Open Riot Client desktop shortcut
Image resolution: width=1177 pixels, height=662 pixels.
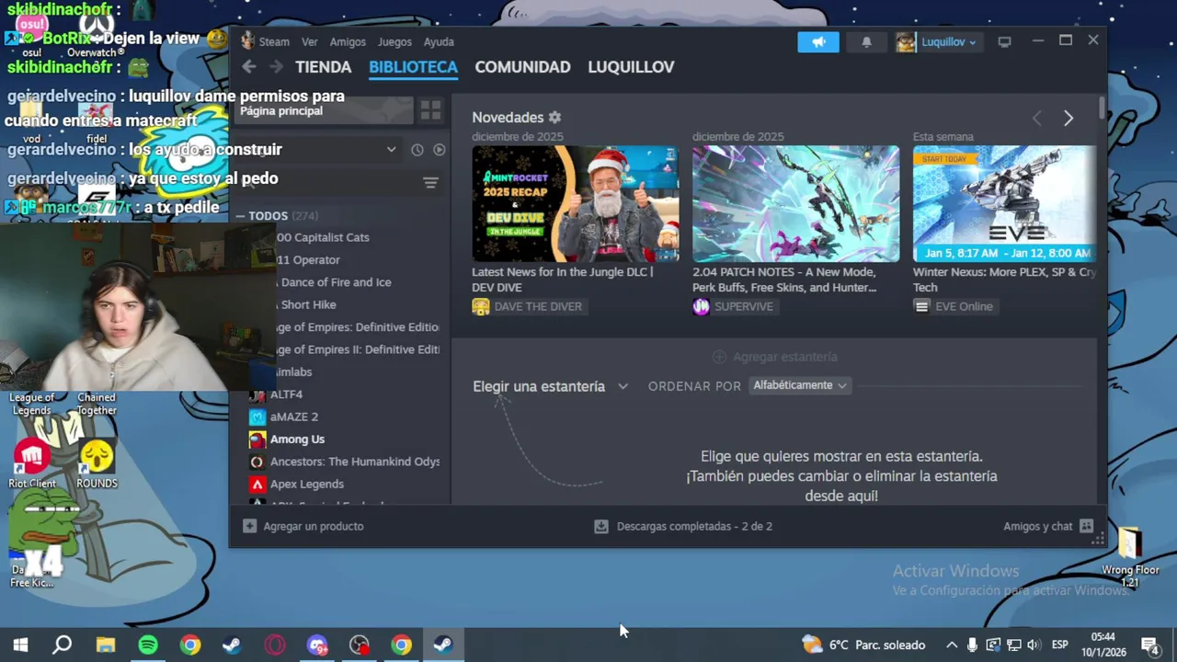coord(31,462)
